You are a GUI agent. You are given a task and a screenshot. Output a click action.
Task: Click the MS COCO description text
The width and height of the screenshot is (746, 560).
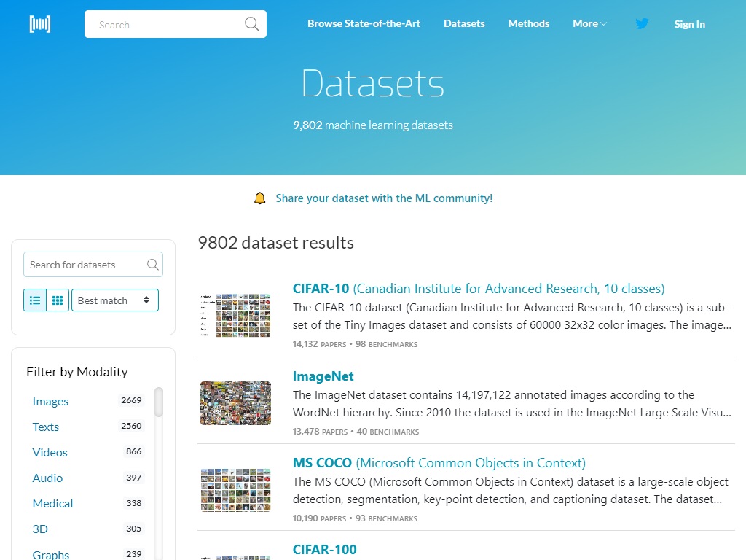pos(511,491)
